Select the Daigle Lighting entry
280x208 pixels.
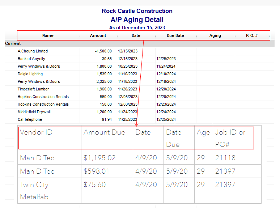coord(30,74)
